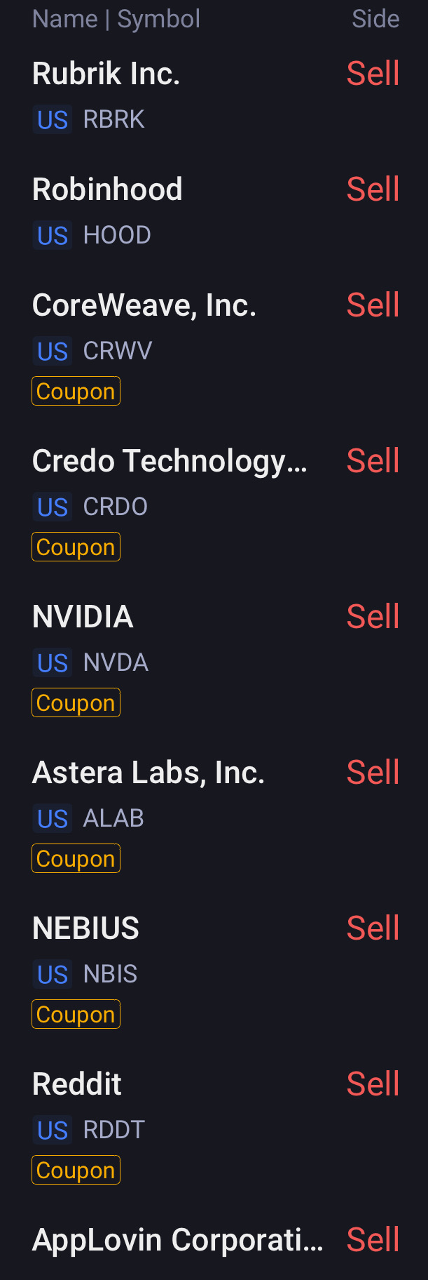
Task: Tap the US badge beside CRWV
Action: click(x=53, y=352)
